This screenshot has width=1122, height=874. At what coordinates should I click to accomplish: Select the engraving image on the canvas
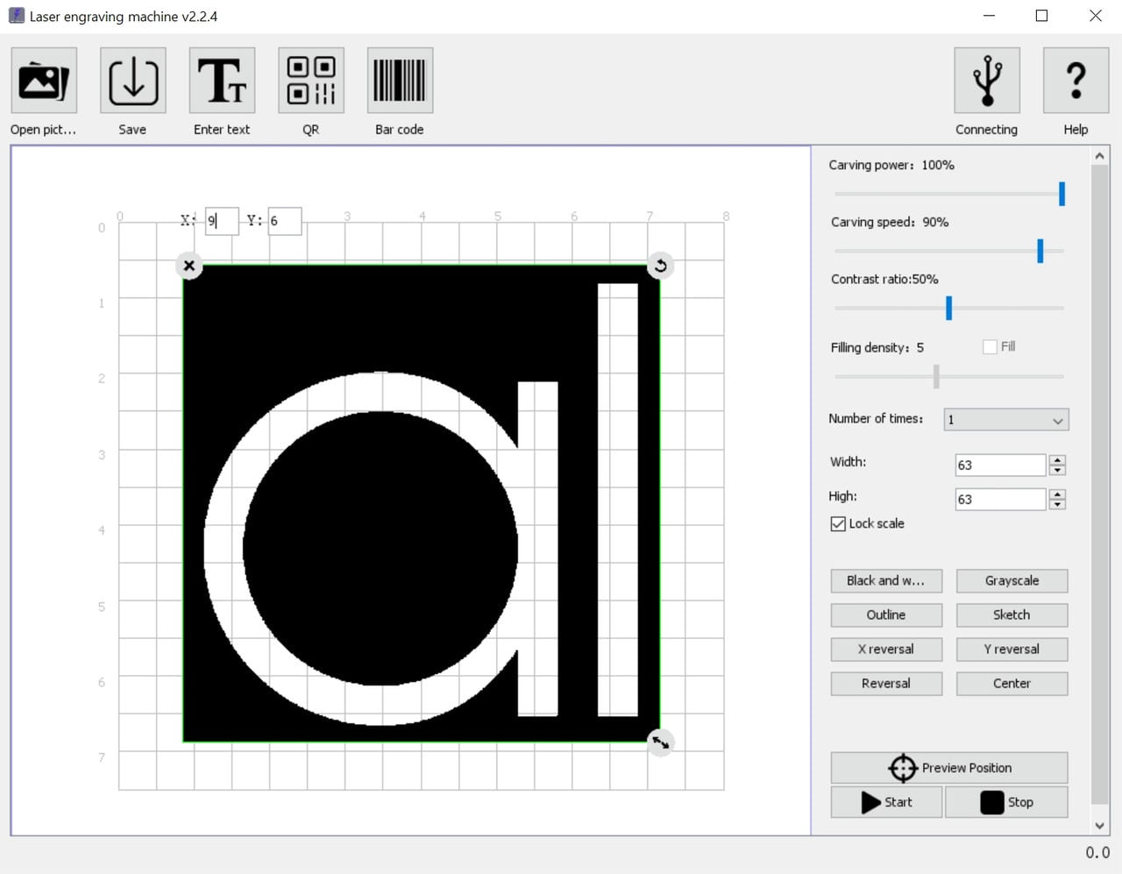tap(421, 504)
